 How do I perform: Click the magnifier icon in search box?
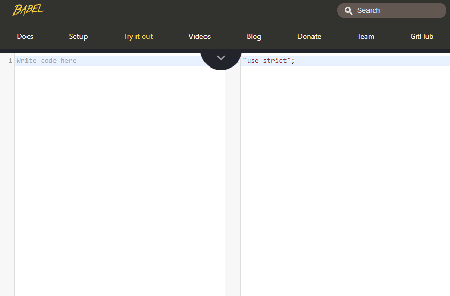click(x=349, y=10)
